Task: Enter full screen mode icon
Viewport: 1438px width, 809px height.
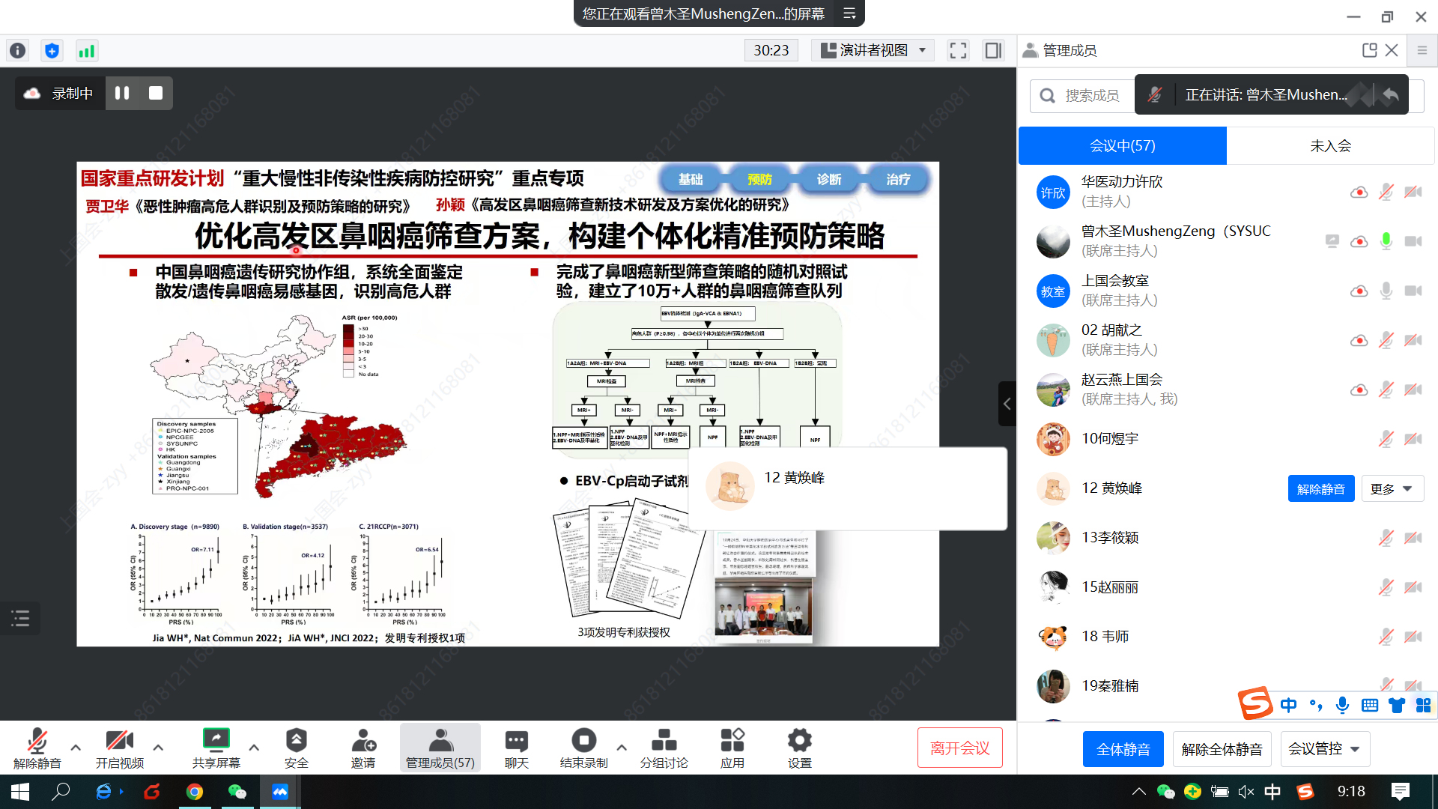Action: (958, 50)
